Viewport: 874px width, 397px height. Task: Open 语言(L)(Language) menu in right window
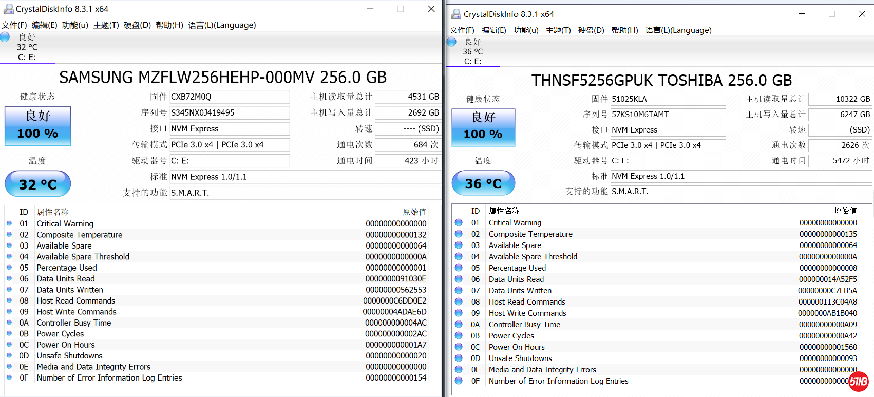click(678, 30)
